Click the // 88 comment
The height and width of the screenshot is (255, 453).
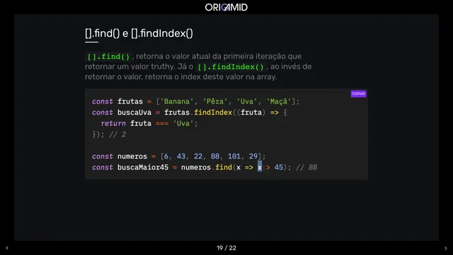pos(306,167)
